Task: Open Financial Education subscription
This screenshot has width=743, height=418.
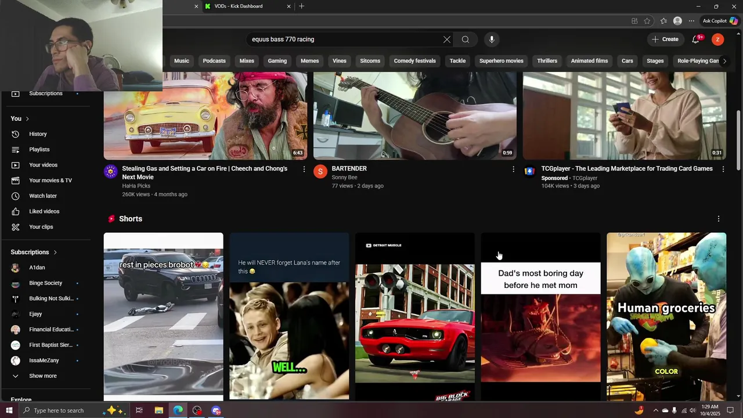Action: (45, 330)
